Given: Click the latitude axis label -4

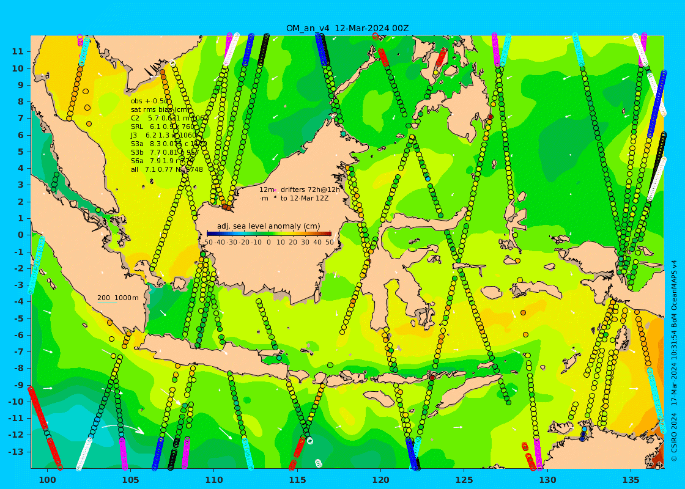Looking at the screenshot, I should 19,302.
